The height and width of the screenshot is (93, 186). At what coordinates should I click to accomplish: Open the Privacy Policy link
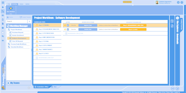[x=170, y=92]
